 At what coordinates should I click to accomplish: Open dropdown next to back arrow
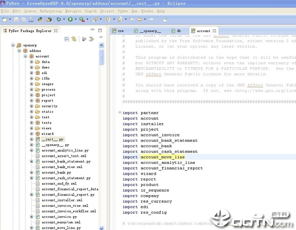click(x=145, y=19)
